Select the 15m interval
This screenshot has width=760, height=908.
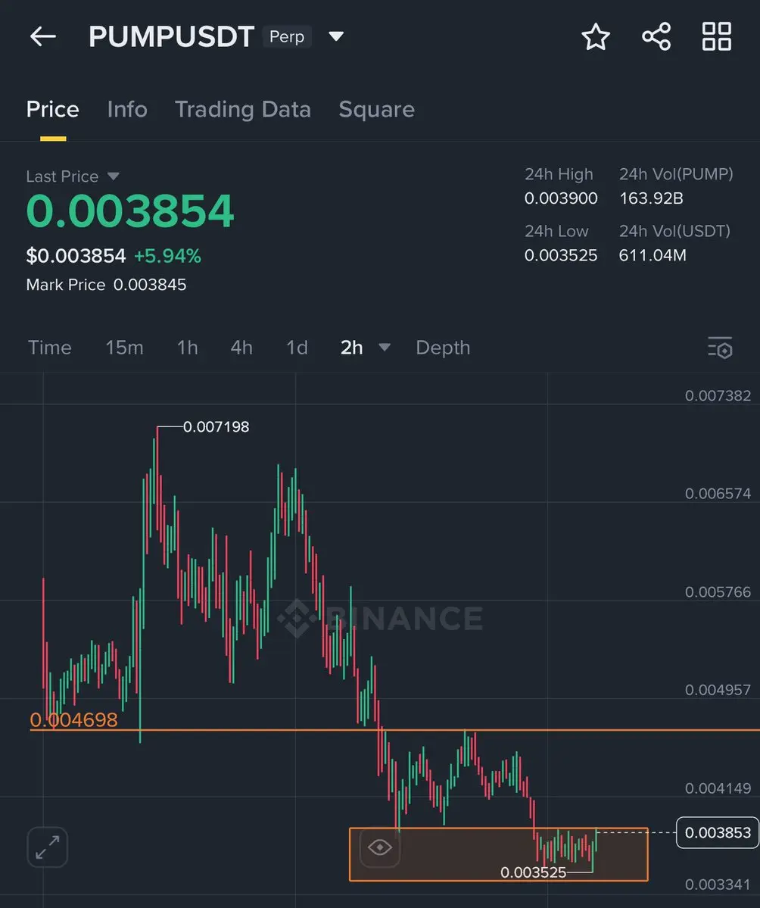tap(124, 348)
